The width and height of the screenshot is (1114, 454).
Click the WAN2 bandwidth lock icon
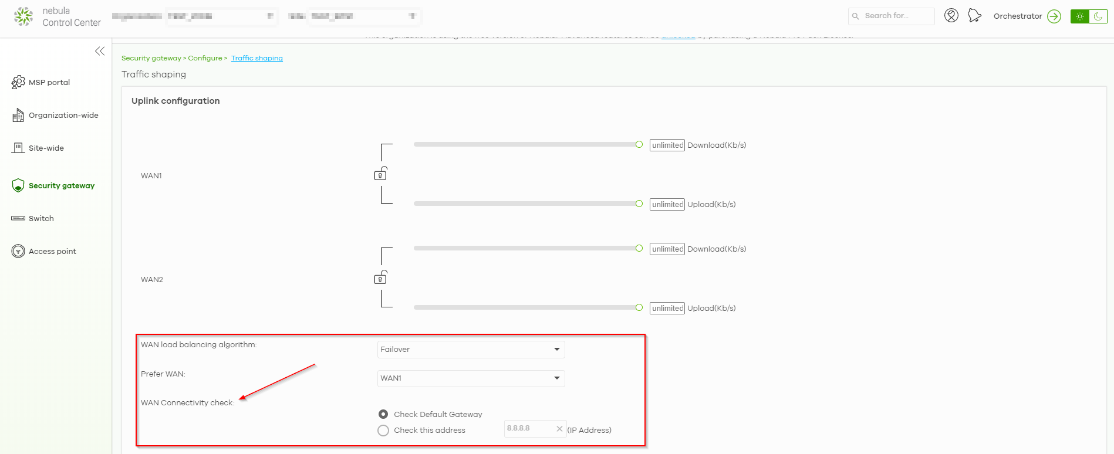click(x=380, y=277)
